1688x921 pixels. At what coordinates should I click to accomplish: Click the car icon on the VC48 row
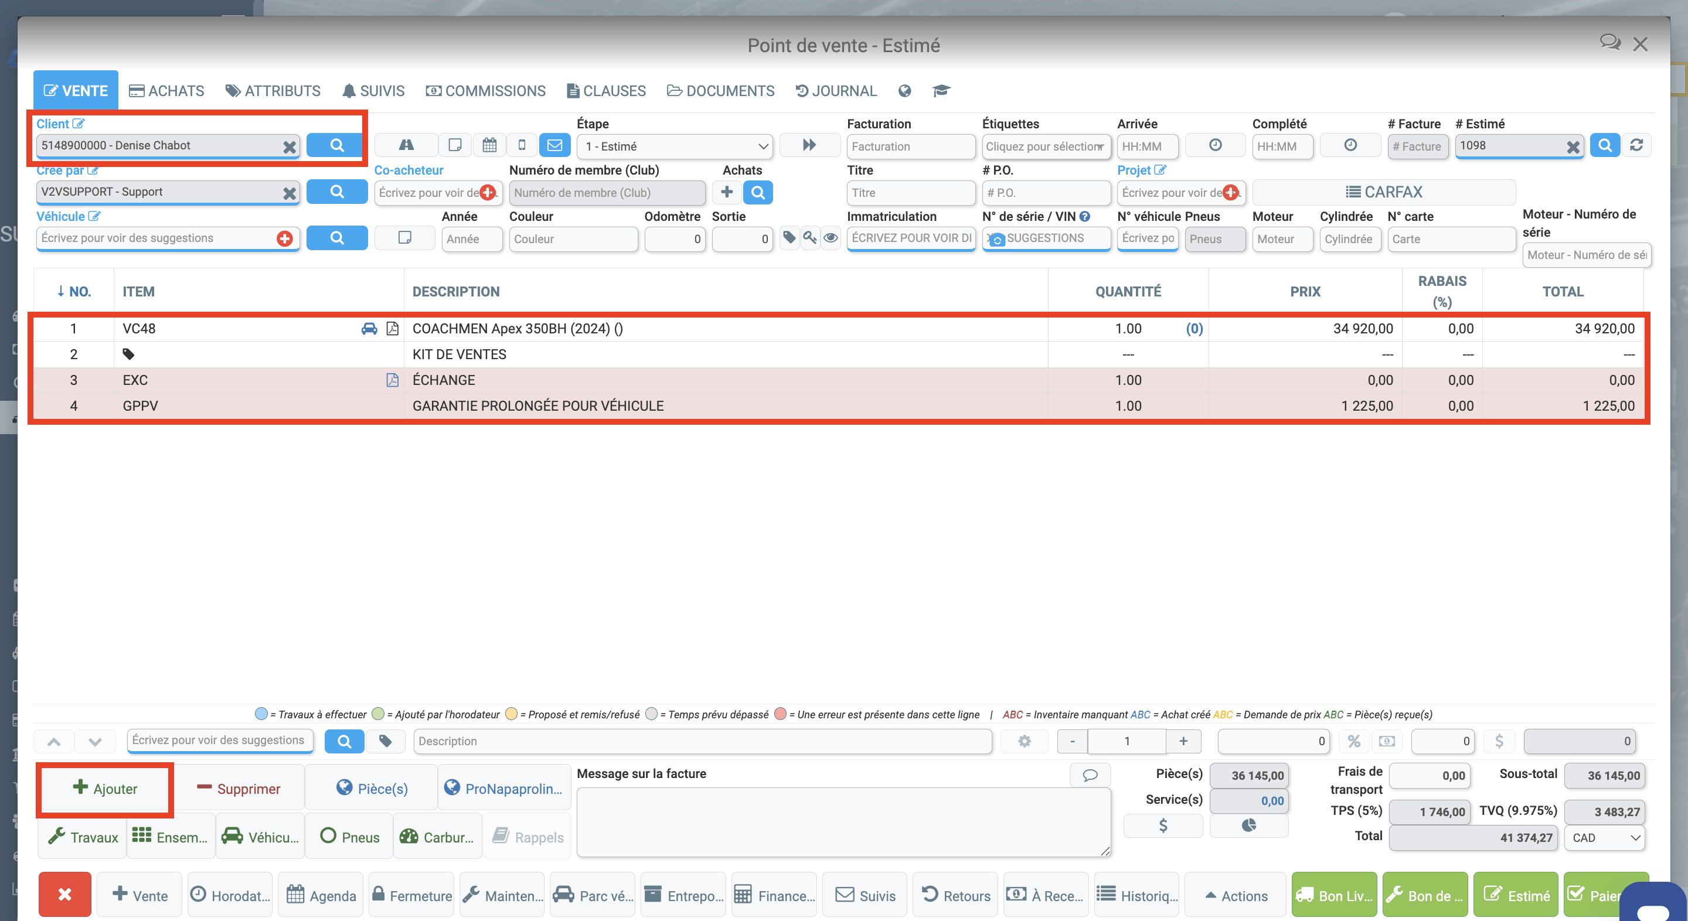tap(370, 328)
